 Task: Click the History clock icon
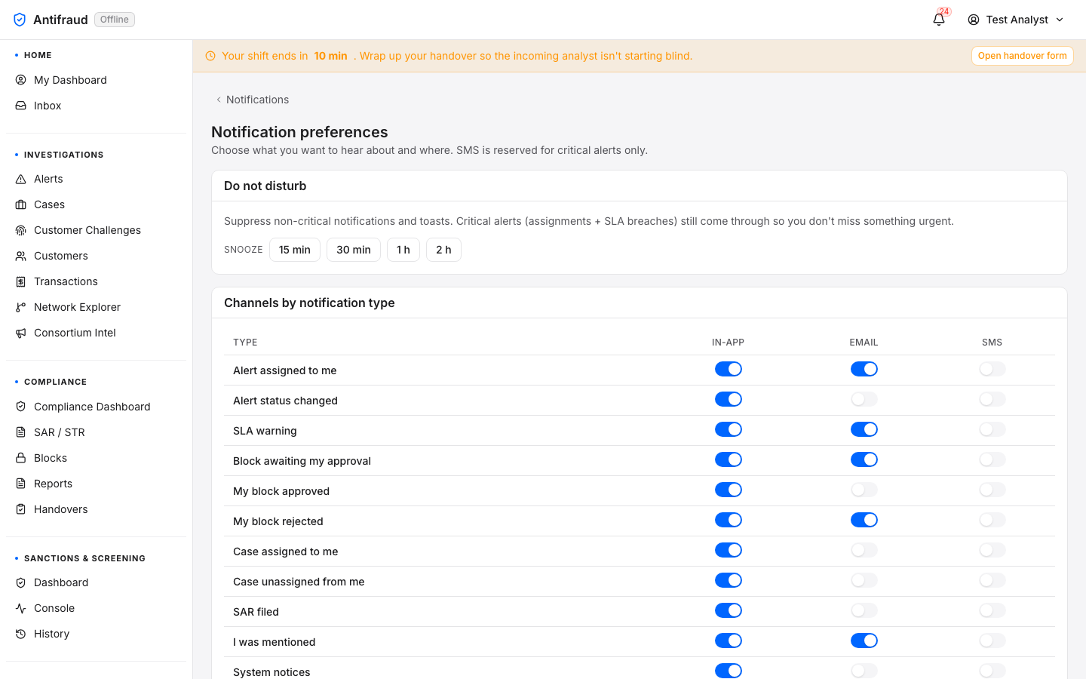[x=21, y=634]
